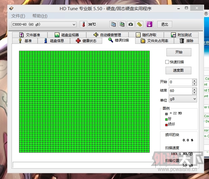Open the 文件(F) menu
The image size is (209, 179).
(x=18, y=16)
